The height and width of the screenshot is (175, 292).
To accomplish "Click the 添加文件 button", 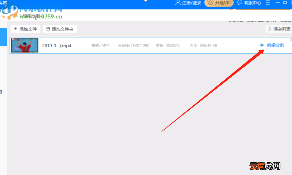I will (25, 29).
